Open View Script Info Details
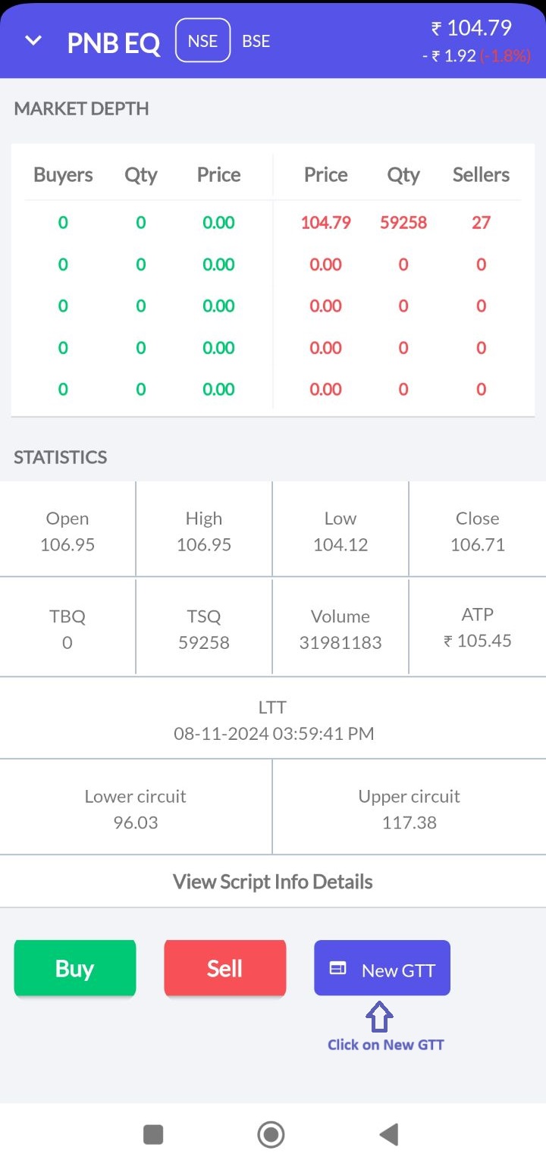Screen dimensions: 546x1169 pyautogui.click(x=273, y=882)
